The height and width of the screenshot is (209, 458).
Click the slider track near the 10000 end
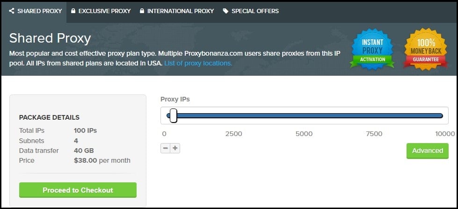[440, 115]
